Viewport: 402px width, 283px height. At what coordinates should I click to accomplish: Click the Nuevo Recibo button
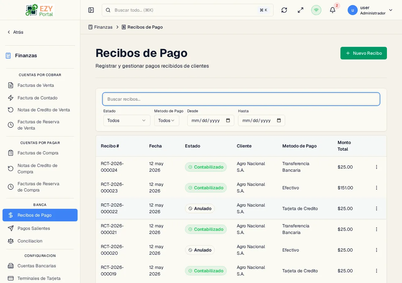[x=364, y=53]
